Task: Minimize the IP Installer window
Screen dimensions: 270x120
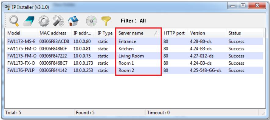Action: click(x=233, y=6)
